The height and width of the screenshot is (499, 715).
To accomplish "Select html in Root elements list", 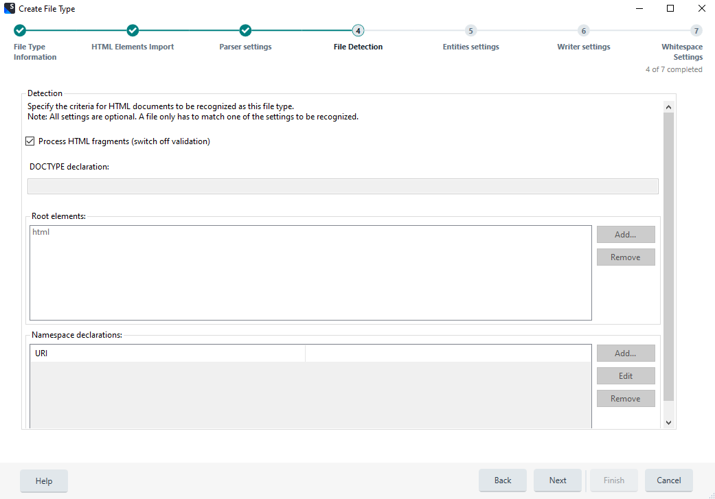I will (x=41, y=232).
